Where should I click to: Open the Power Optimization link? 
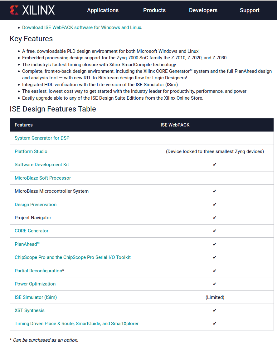(x=35, y=284)
